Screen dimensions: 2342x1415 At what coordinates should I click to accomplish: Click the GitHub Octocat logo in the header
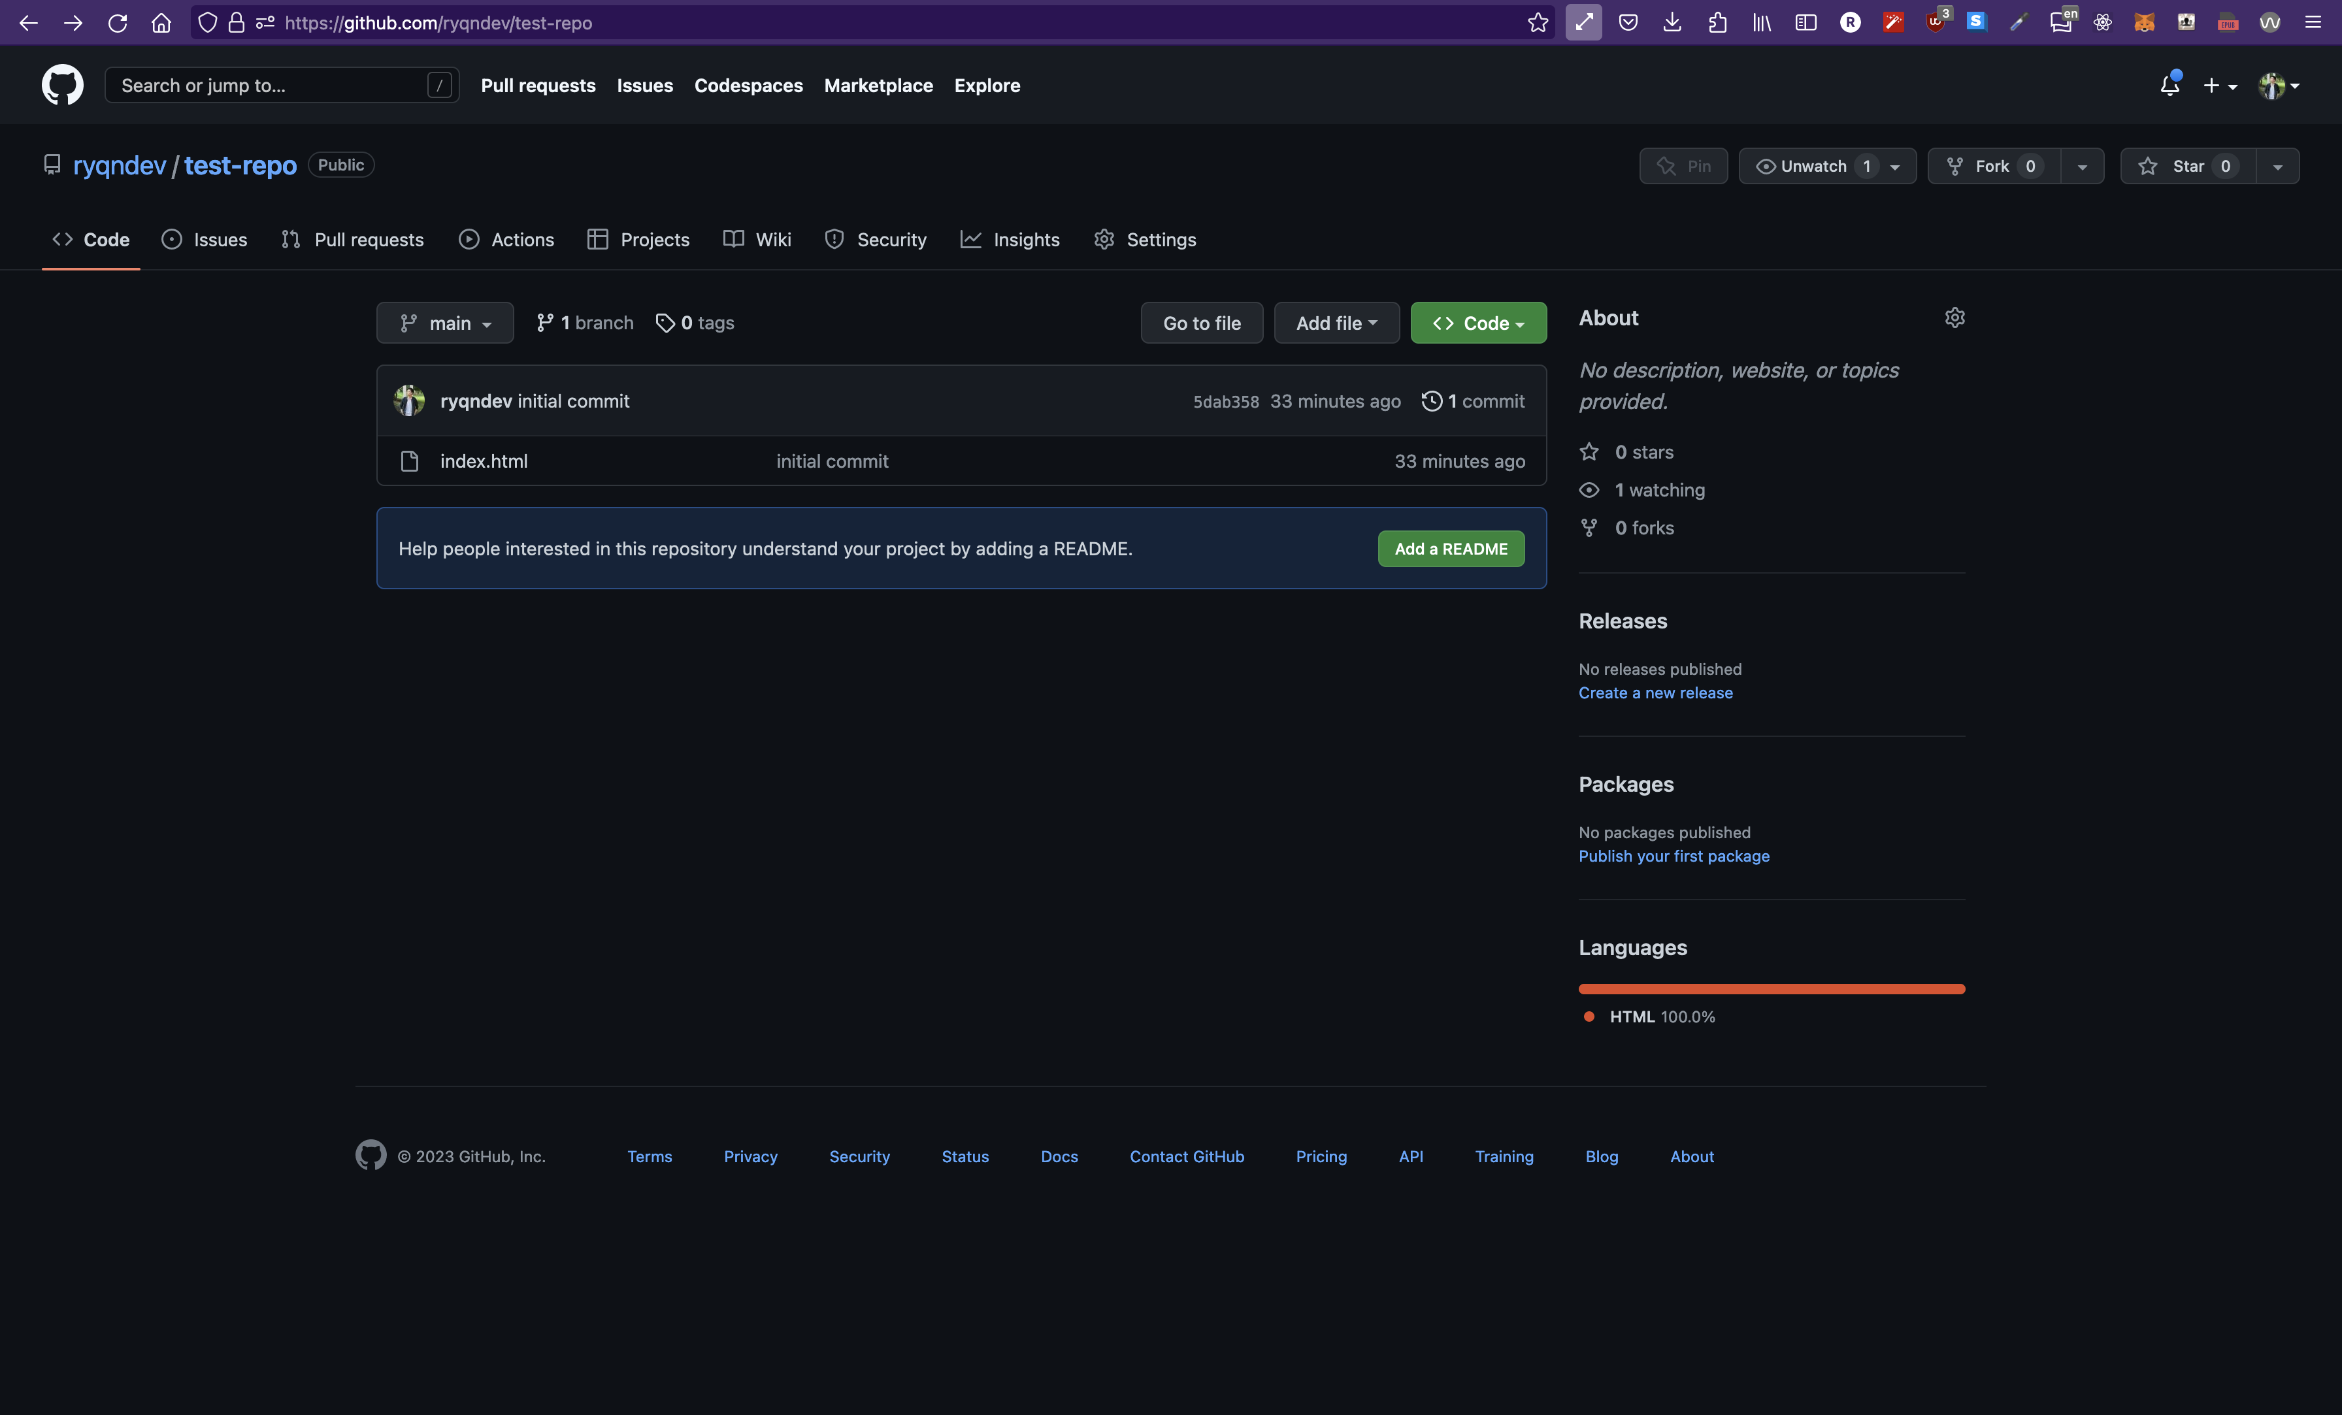tap(63, 84)
